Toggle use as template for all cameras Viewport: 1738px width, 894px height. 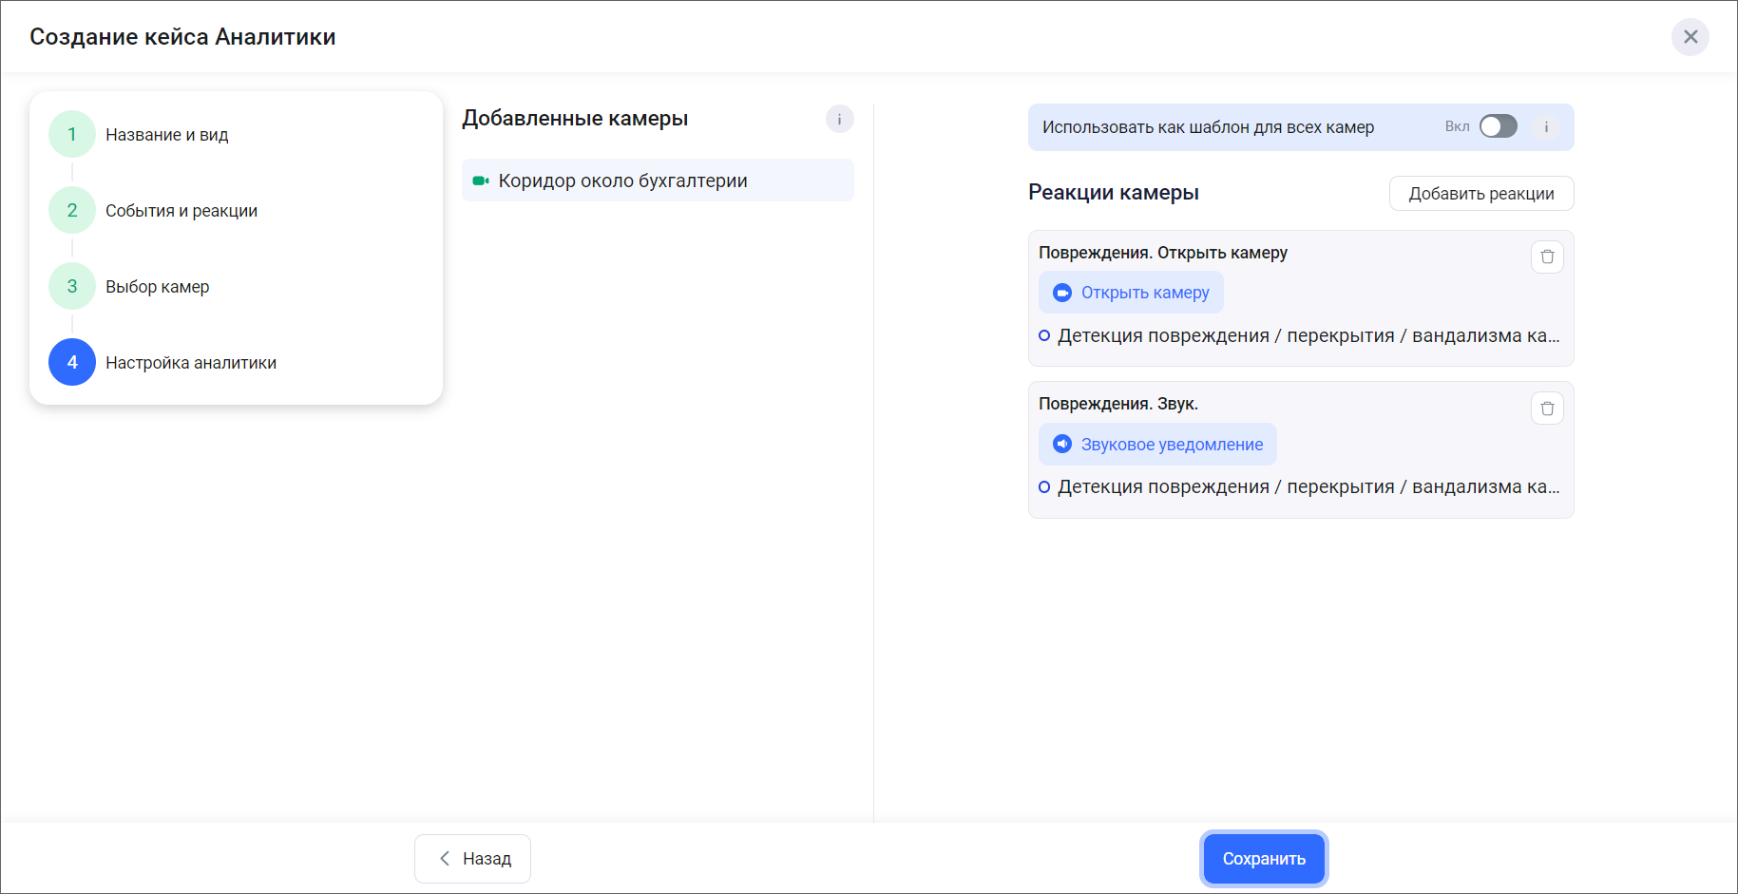pos(1498,126)
